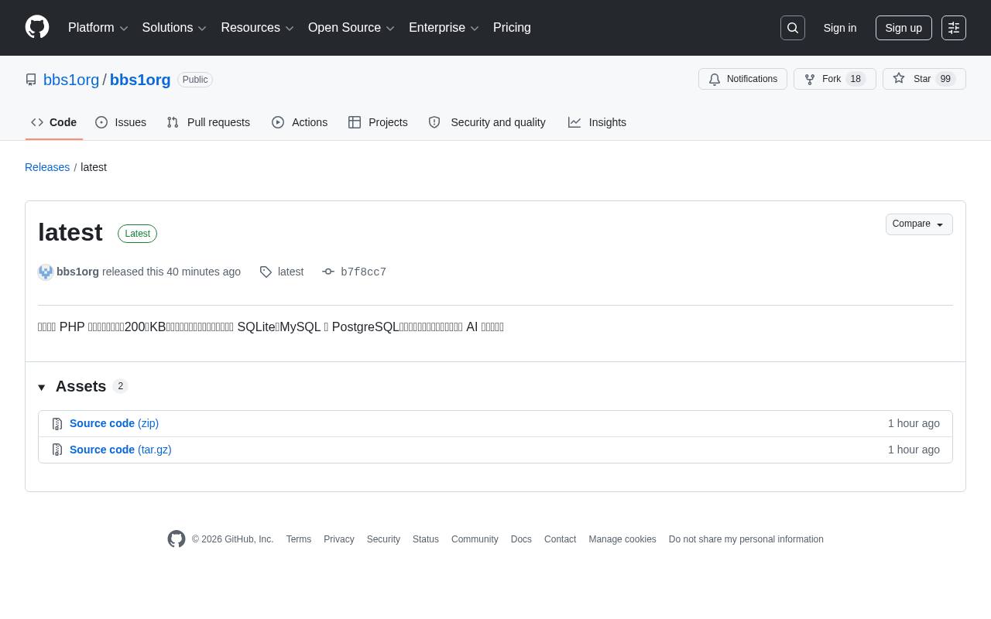Open the Projects tab
Viewport: 991px width, 619px height.
click(378, 122)
